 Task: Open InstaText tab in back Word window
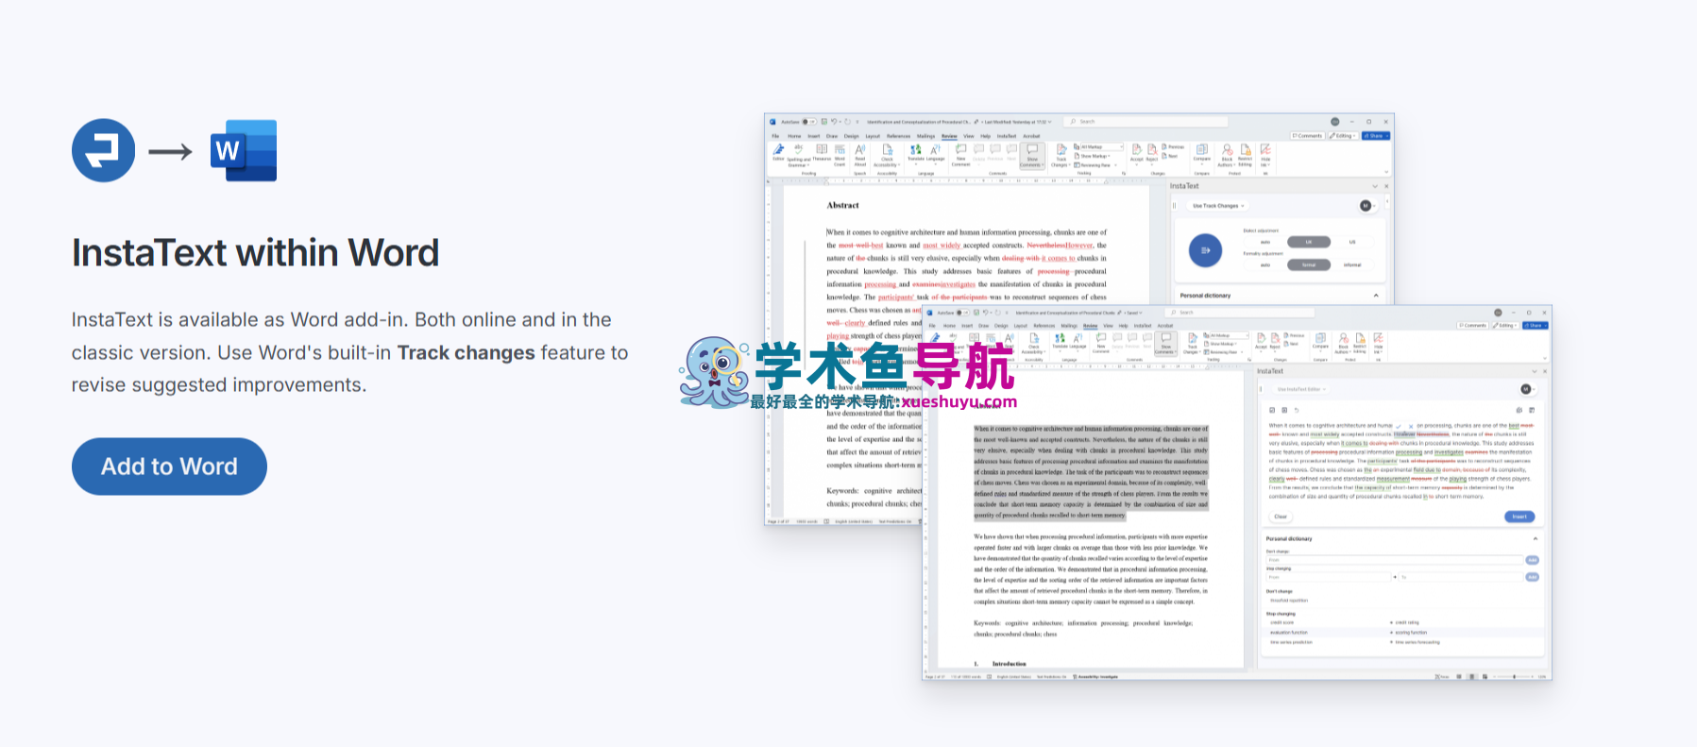(1007, 136)
